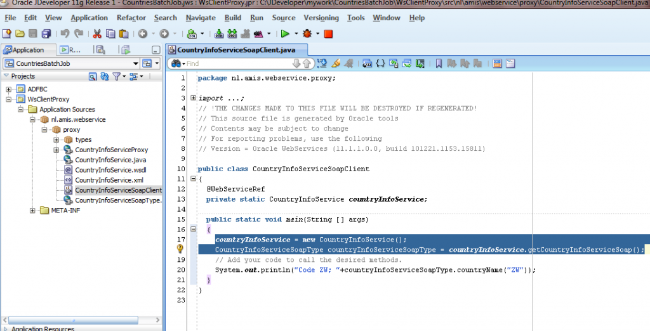Click the green Run button in toolbar
The width and height of the screenshot is (650, 331).
coord(285,34)
